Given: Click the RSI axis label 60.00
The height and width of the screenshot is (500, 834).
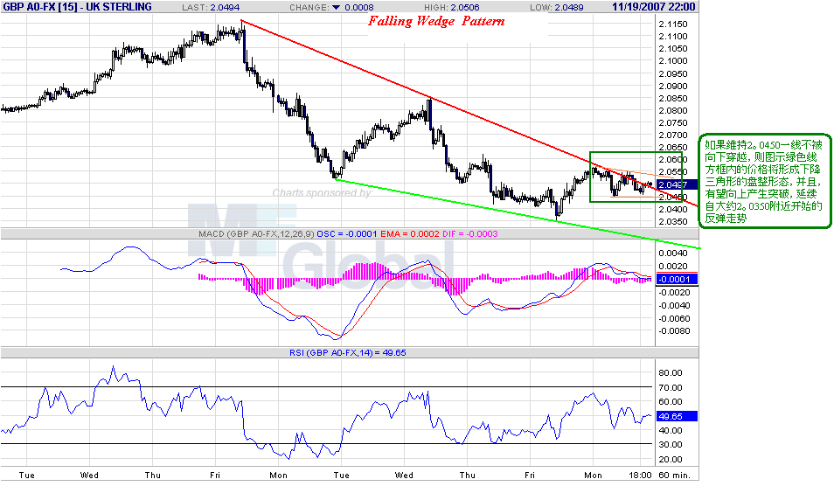Looking at the screenshot, I should coord(671,402).
